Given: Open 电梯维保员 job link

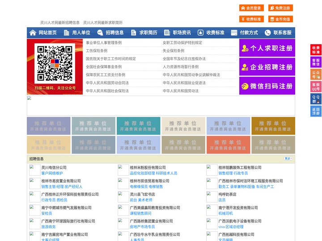Looking at the screenshot, I should (x=139, y=187).
